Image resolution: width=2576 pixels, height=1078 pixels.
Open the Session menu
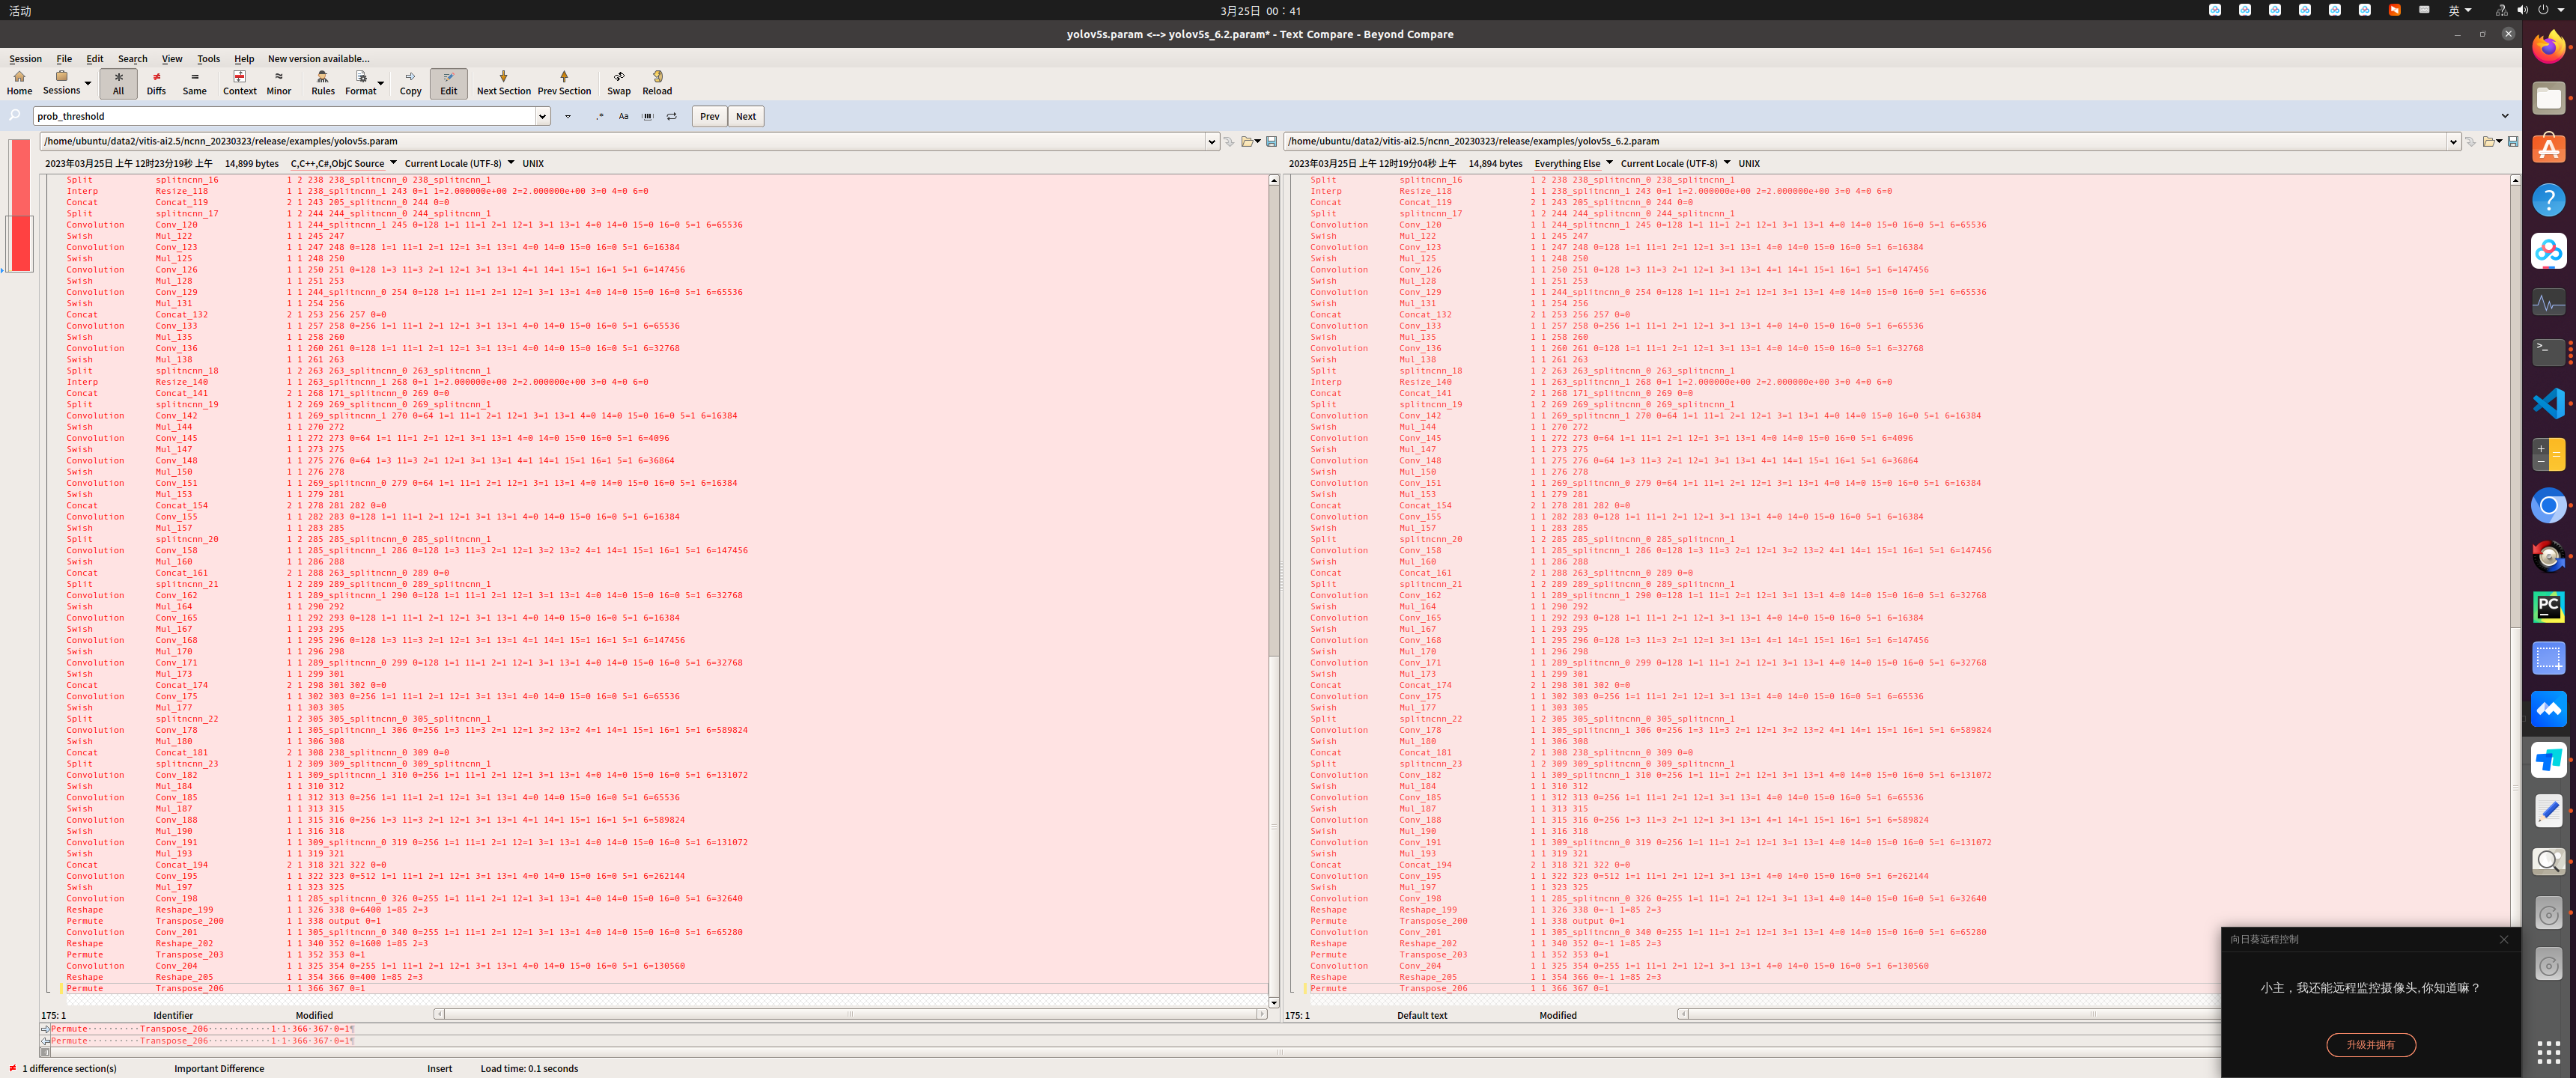click(x=25, y=58)
